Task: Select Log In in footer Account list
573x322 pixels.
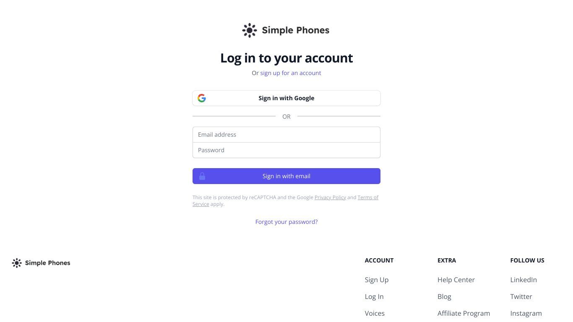Action: coord(374,296)
